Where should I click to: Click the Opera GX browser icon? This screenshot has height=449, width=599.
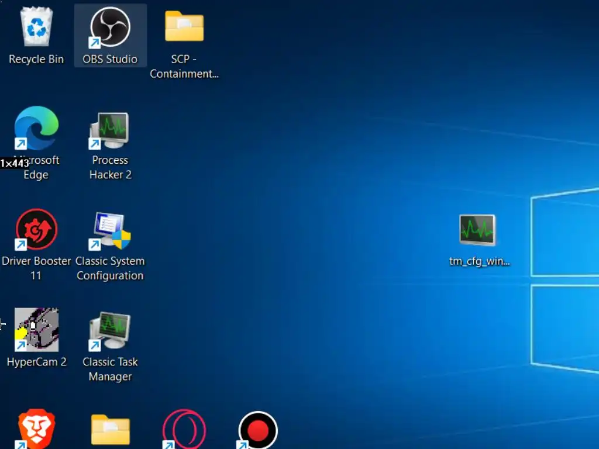(x=184, y=429)
